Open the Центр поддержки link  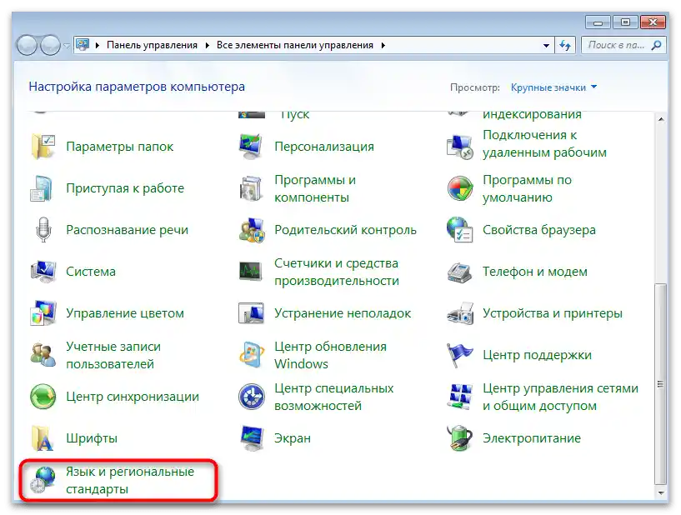point(537,355)
